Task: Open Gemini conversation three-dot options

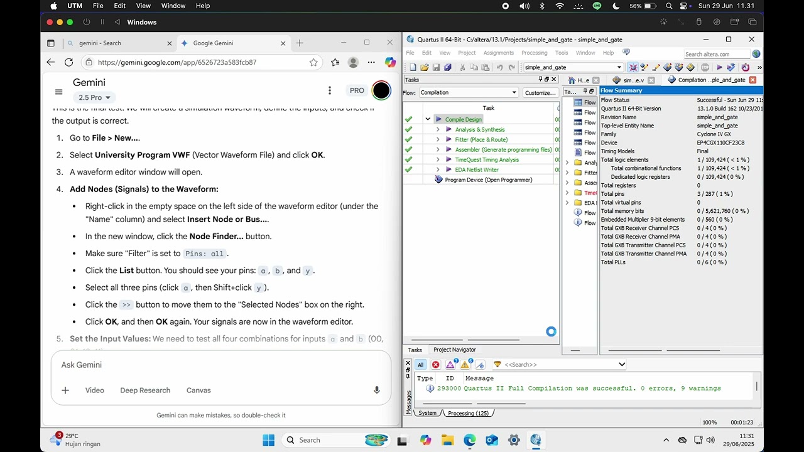Action: pos(329,90)
